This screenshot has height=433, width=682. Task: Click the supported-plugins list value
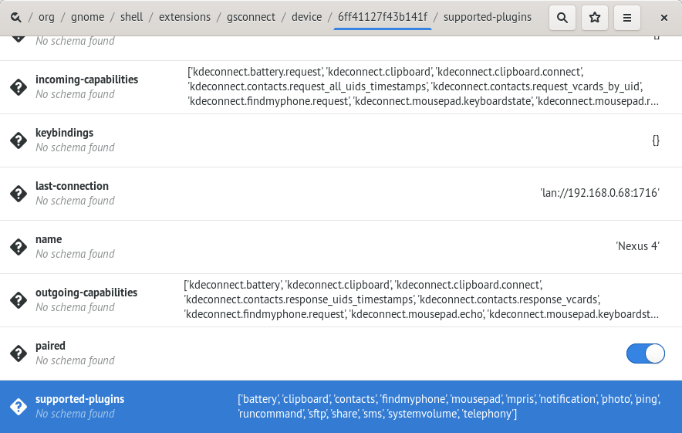point(449,407)
